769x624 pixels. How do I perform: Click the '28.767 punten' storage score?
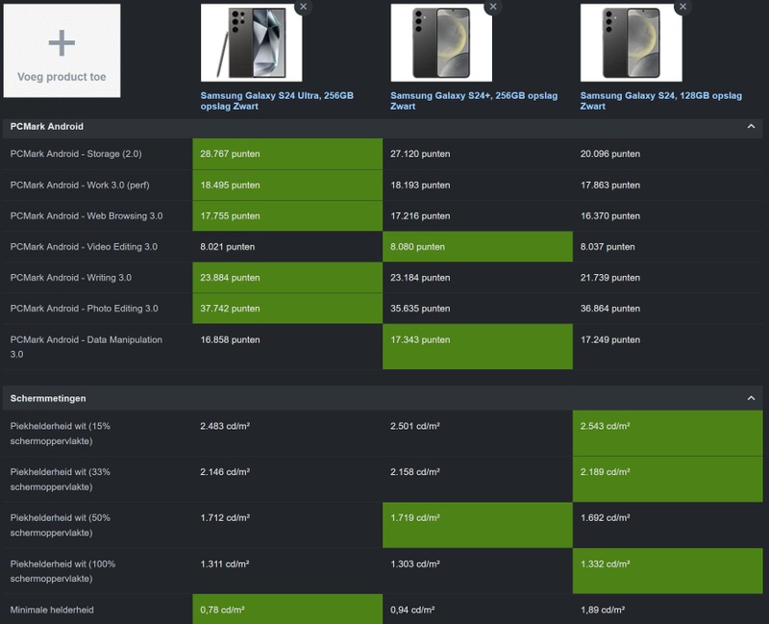[x=230, y=154]
